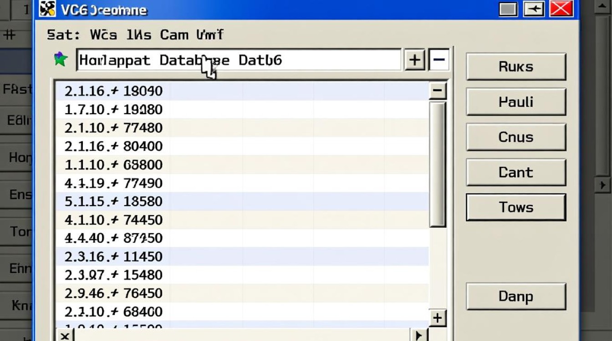612x341 pixels.
Task: Click the list scroll-down plus button
Action: coord(437,318)
